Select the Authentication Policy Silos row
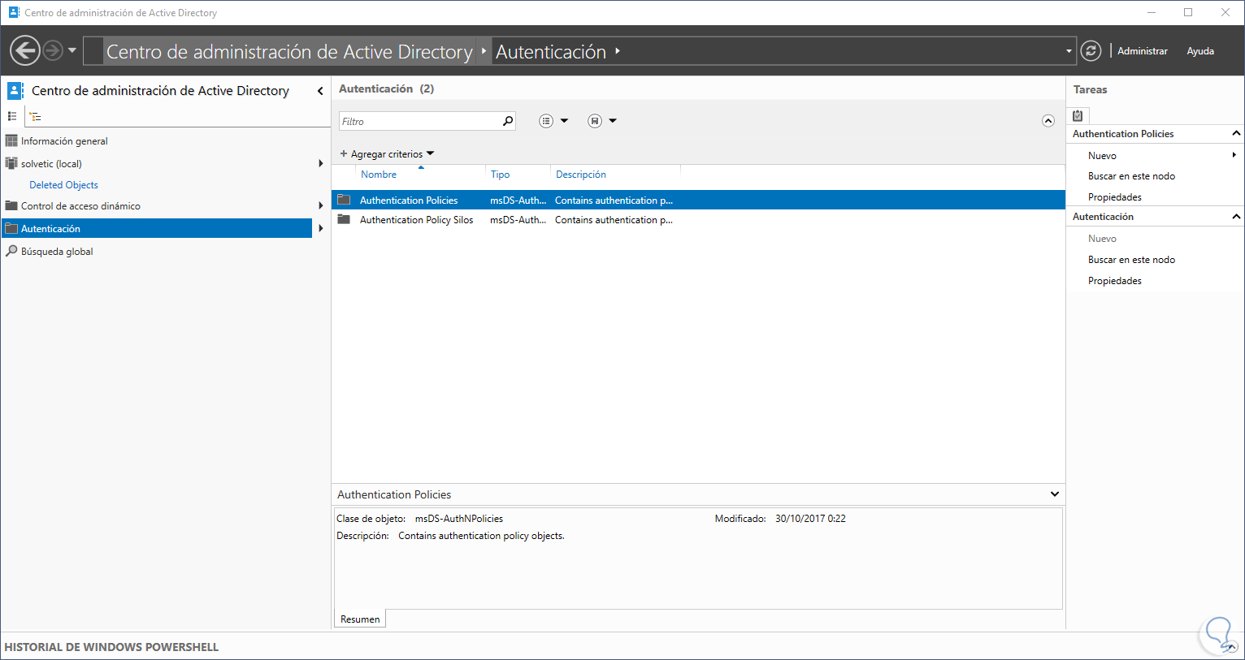Image resolution: width=1245 pixels, height=660 pixels. (698, 220)
